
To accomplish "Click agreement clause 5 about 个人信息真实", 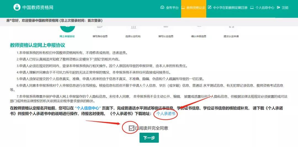I will click(110, 79).
